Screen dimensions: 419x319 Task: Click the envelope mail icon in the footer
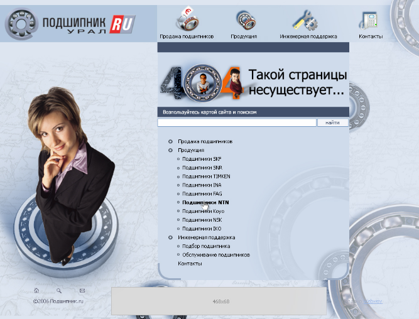pos(82,290)
